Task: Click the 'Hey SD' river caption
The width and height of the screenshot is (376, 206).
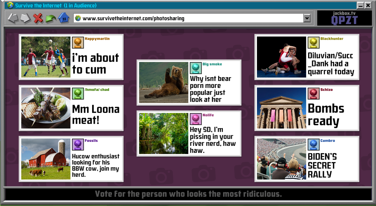Action: [x=213, y=140]
